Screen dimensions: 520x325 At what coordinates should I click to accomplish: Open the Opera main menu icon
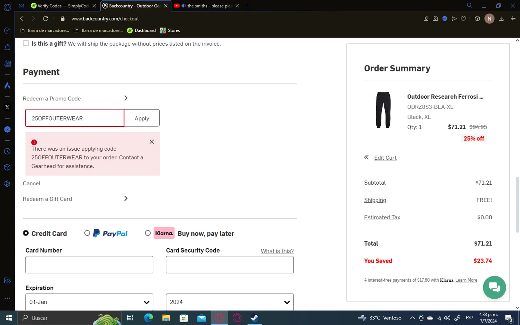7,7
